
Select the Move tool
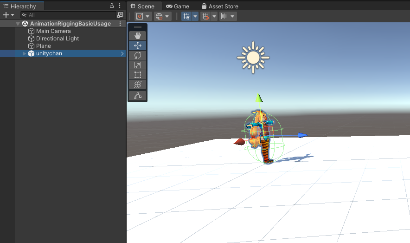point(138,46)
